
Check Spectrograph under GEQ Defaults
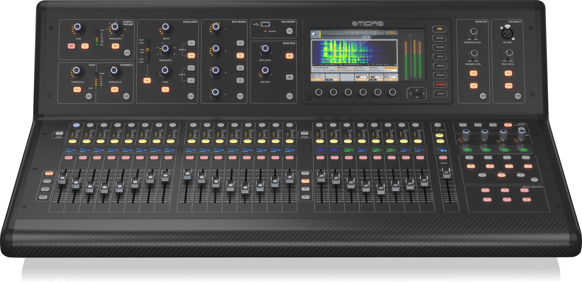click(x=355, y=70)
